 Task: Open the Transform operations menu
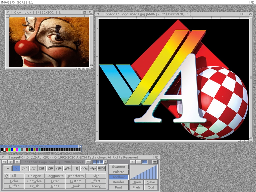[75, 176]
